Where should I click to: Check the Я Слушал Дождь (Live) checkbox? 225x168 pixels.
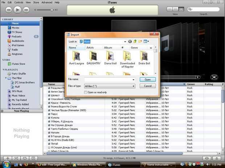pyautogui.click(x=49, y=147)
